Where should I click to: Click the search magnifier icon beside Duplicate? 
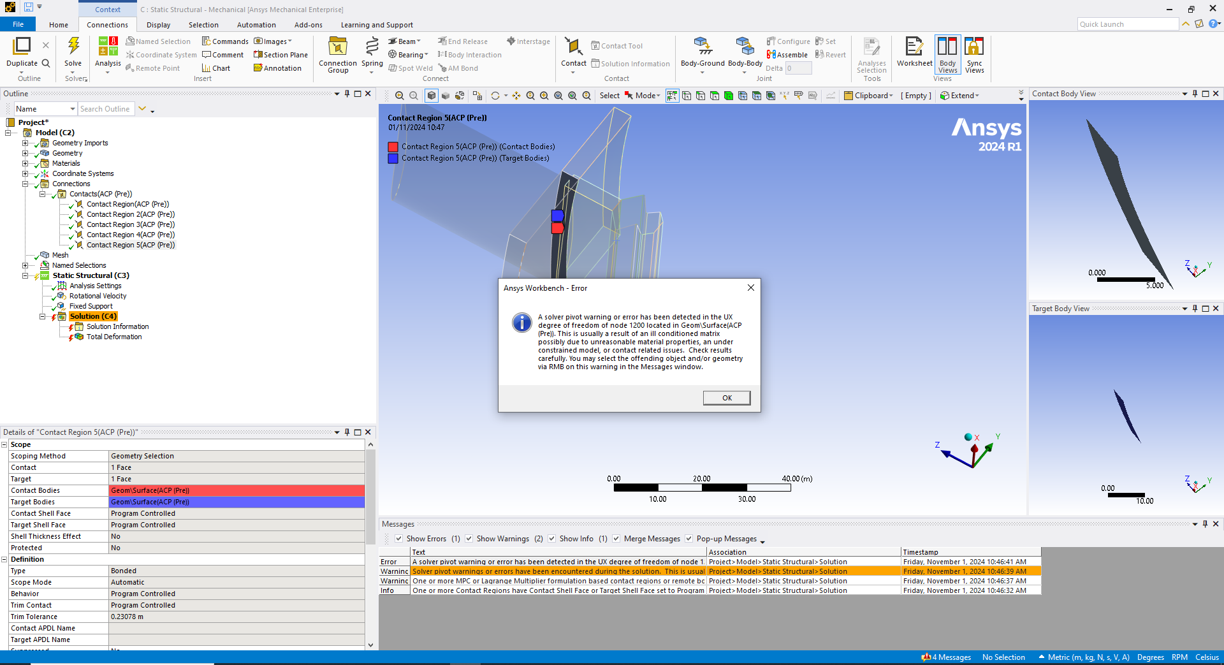46,63
